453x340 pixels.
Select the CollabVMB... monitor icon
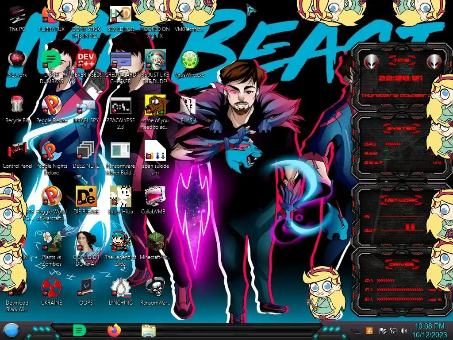[155, 200]
